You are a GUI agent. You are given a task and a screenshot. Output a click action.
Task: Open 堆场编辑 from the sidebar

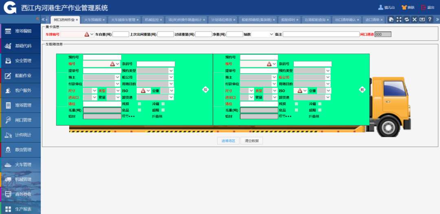(x=20, y=31)
